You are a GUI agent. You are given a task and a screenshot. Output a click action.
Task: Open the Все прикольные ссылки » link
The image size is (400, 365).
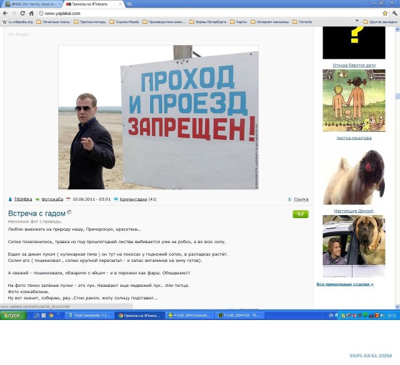pos(345,284)
